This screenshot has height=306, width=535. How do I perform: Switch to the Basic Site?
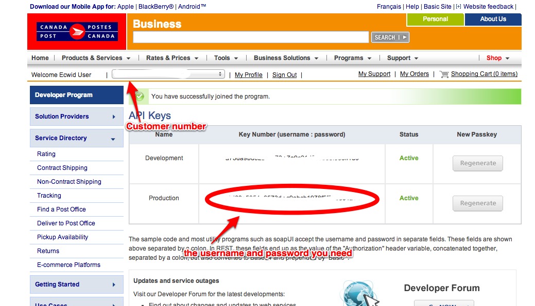coord(437,7)
